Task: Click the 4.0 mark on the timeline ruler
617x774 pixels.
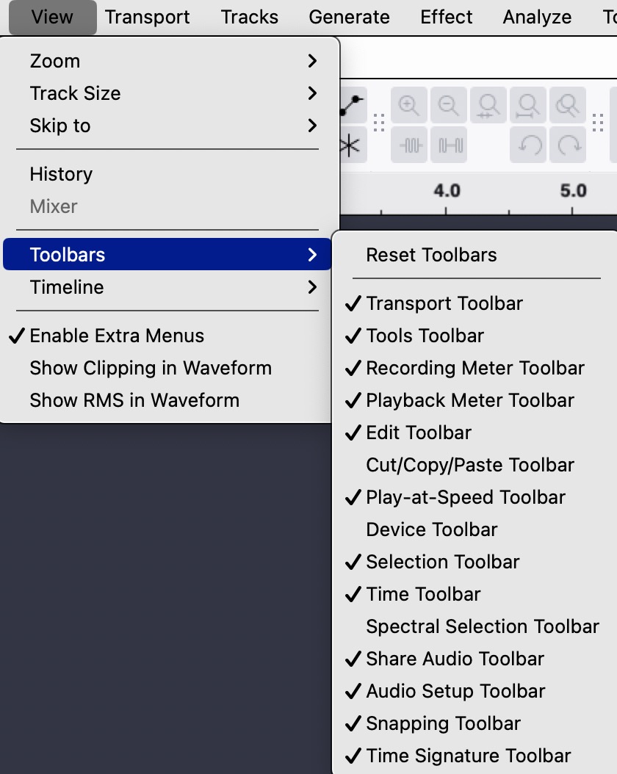Action: pos(447,192)
